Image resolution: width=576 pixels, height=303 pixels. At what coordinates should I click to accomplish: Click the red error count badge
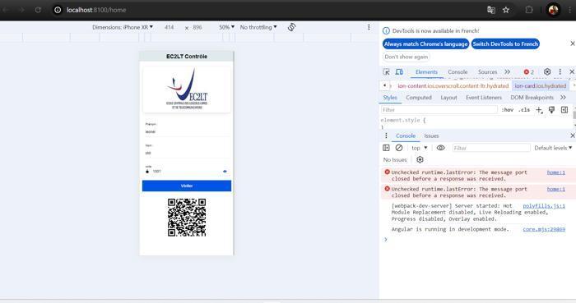click(529, 72)
